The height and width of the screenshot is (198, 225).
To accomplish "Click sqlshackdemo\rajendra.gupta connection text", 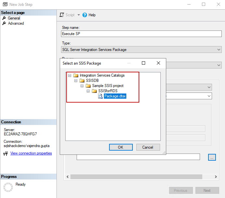I will 27,146.
